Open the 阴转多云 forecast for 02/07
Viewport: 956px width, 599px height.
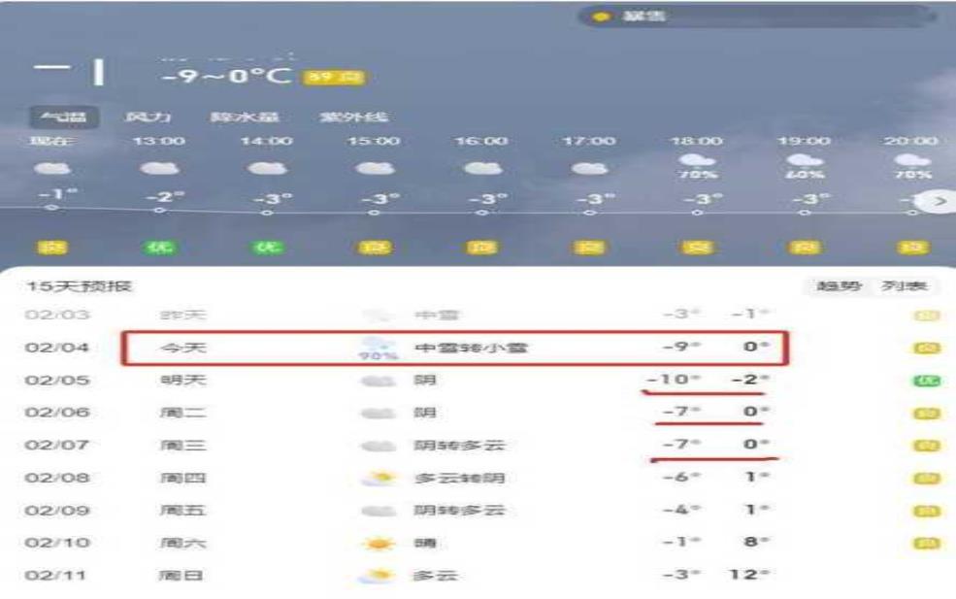point(460,446)
